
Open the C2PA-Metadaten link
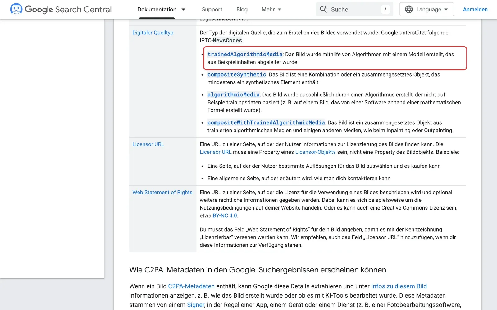coord(191,286)
